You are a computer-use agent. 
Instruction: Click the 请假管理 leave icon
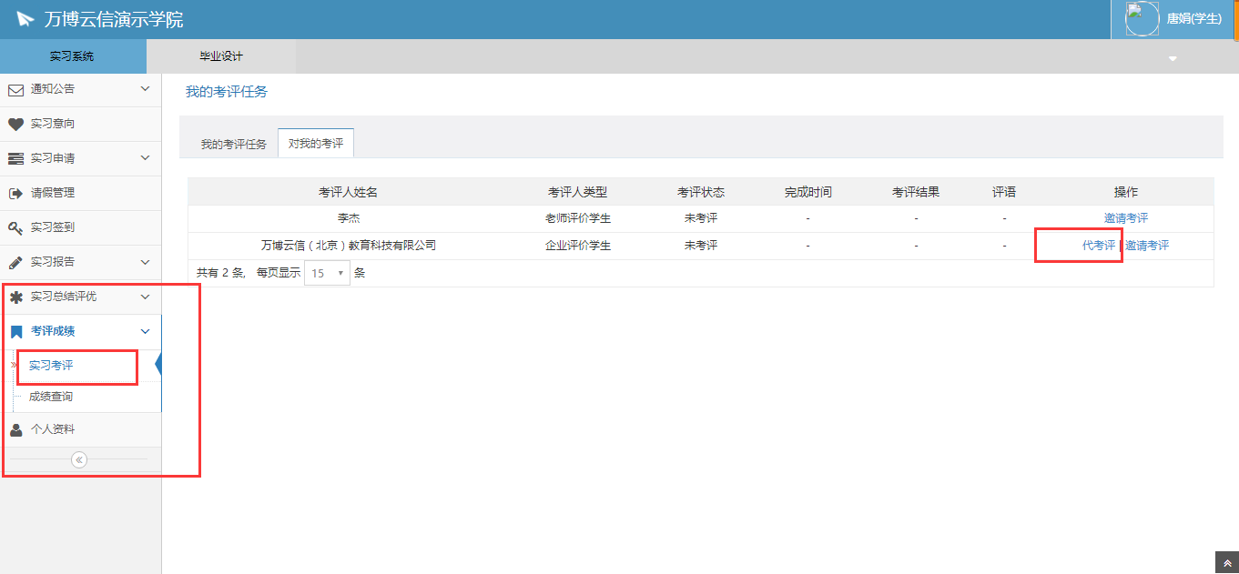(x=15, y=193)
